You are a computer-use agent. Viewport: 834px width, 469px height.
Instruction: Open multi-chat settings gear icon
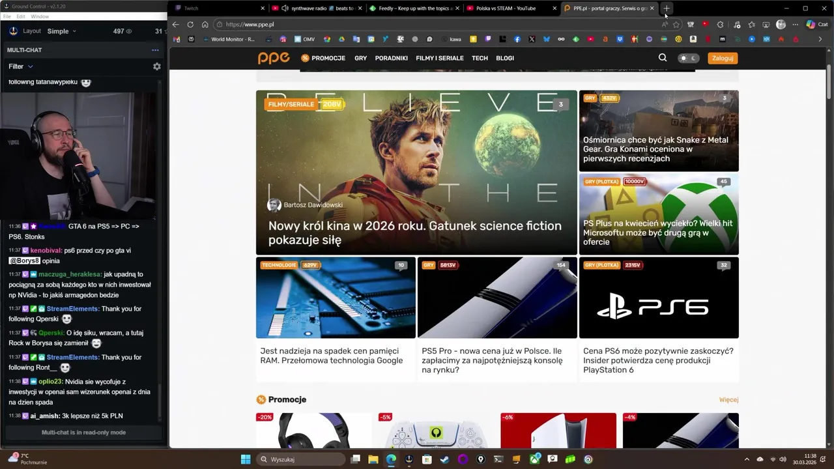(x=156, y=66)
